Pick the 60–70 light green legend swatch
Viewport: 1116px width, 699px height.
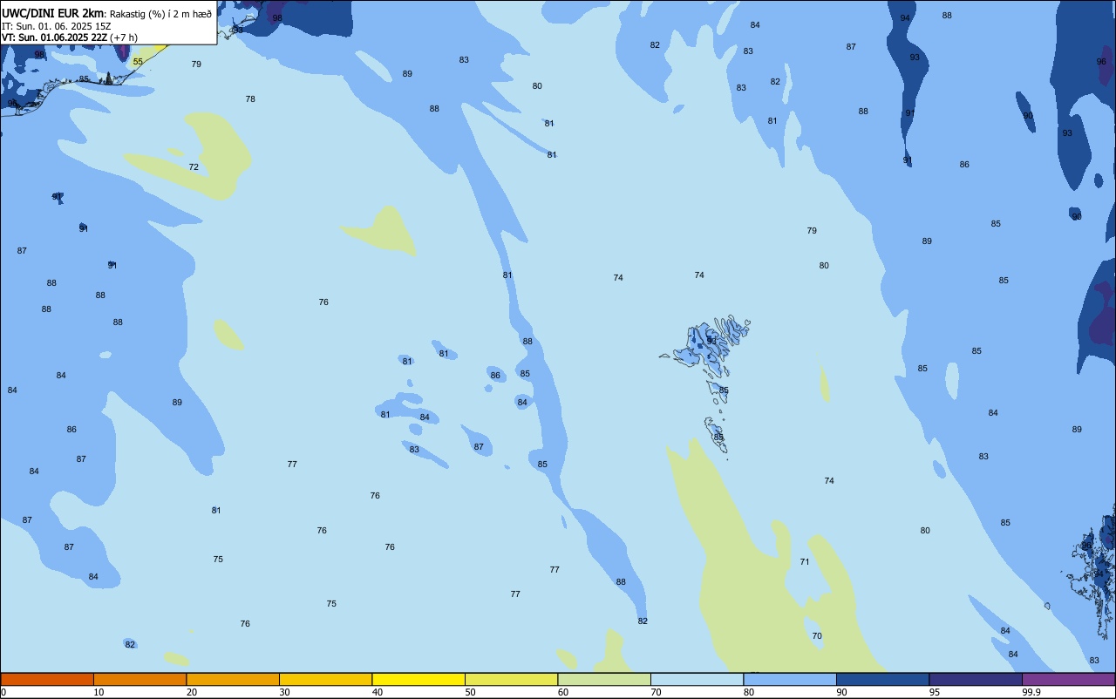pos(604,679)
